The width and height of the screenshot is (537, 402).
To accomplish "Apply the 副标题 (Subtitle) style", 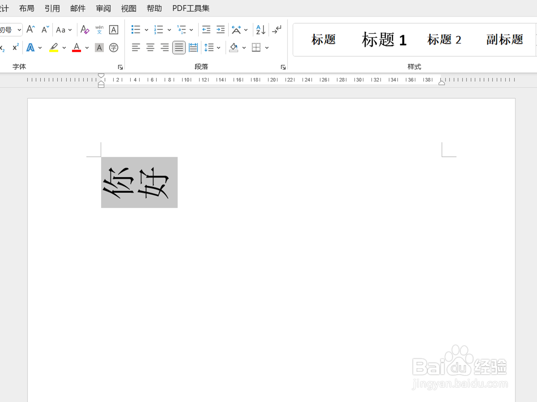I will tap(505, 40).
